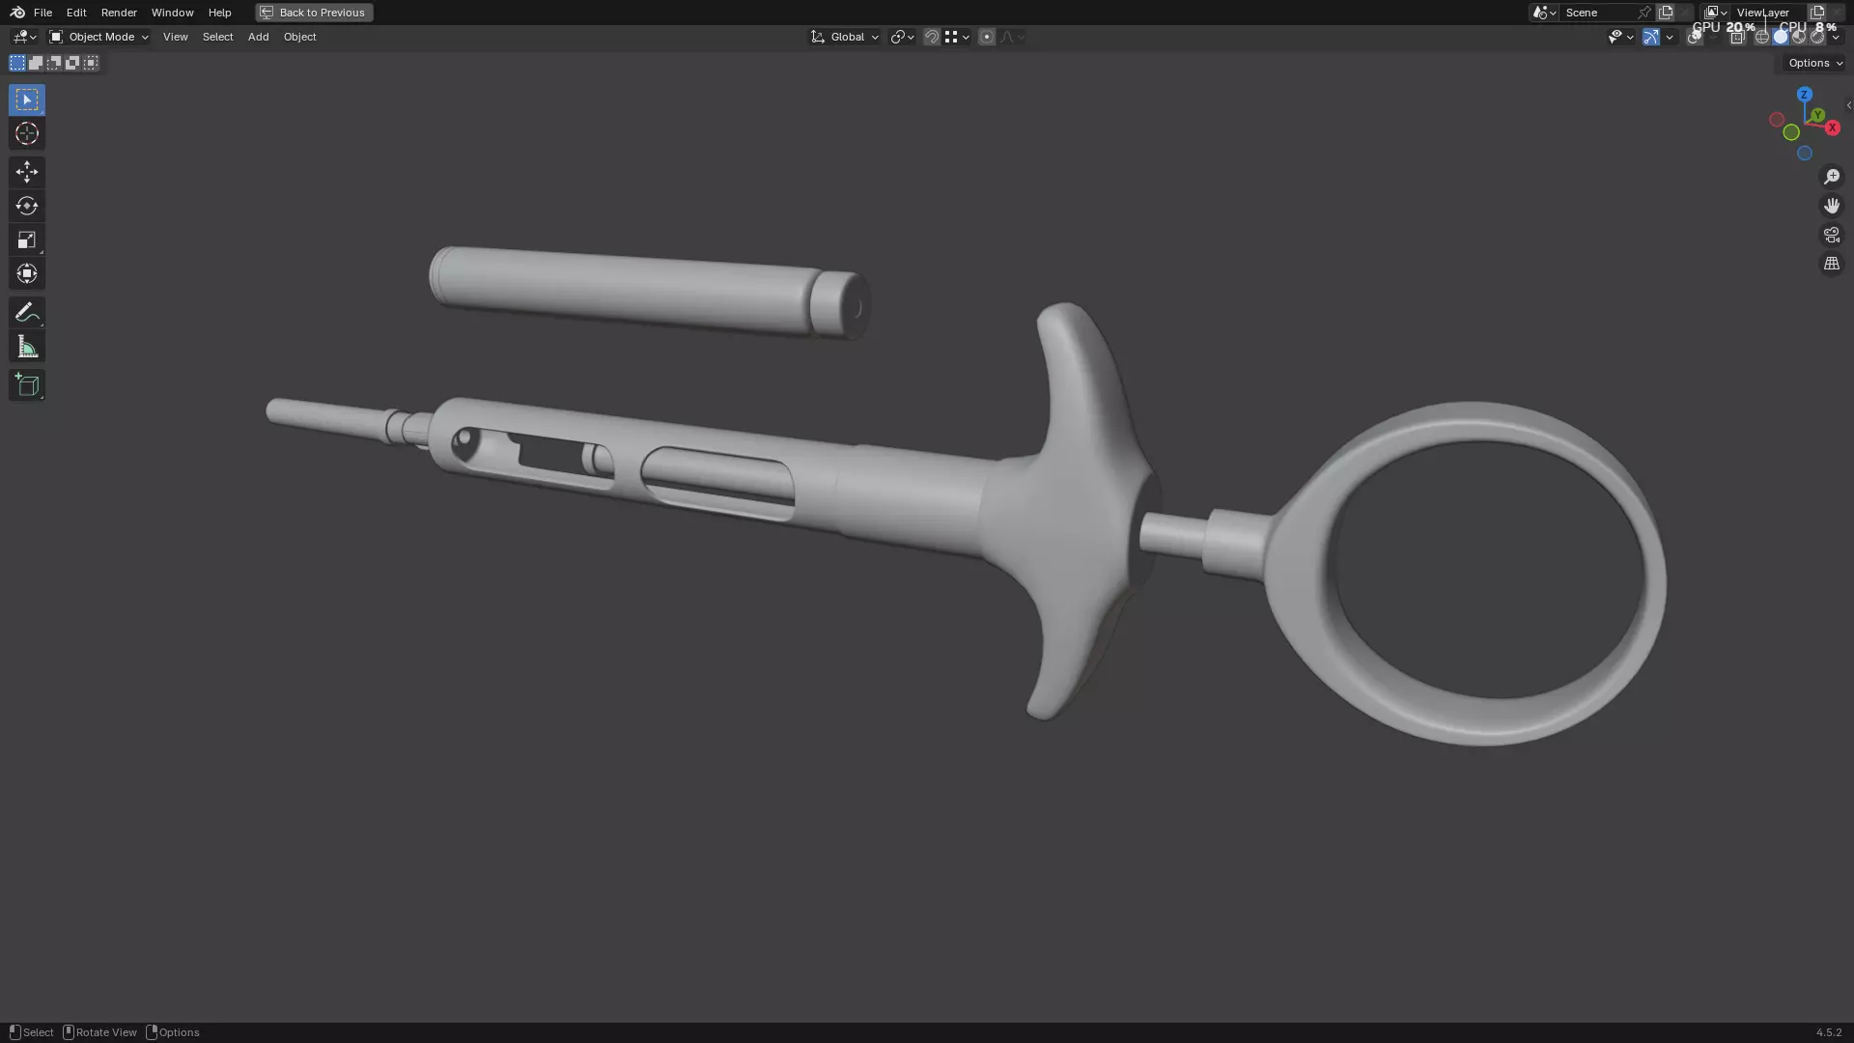Click the Blender logo menu icon

[x=17, y=13]
